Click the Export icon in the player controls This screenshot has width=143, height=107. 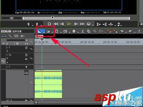coord(119,24)
